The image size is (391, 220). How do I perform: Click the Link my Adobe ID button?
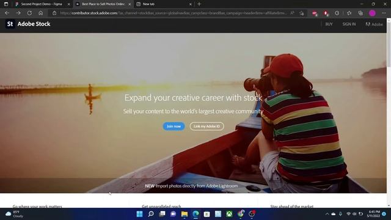click(x=206, y=127)
